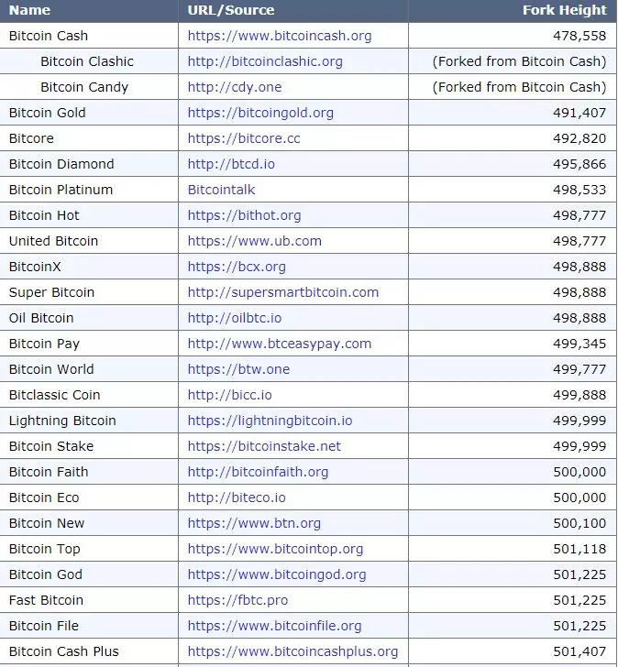Image resolution: width=618 pixels, height=667 pixels.
Task: Visit the bithot.org link
Action: point(244,215)
